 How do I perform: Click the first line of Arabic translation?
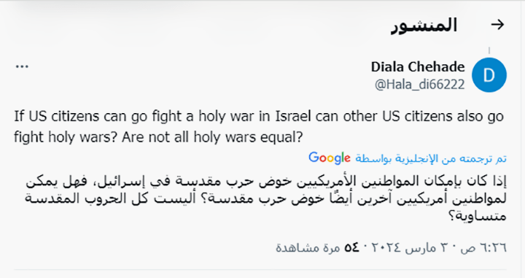[x=266, y=181]
